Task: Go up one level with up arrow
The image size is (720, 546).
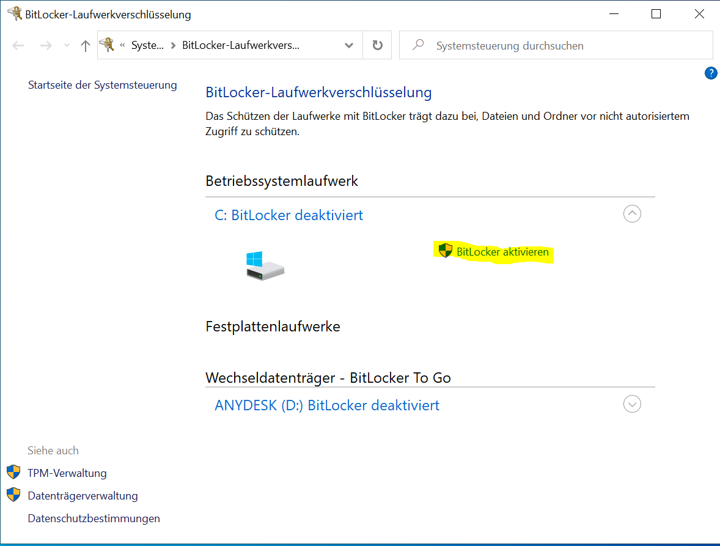Action: coord(86,45)
